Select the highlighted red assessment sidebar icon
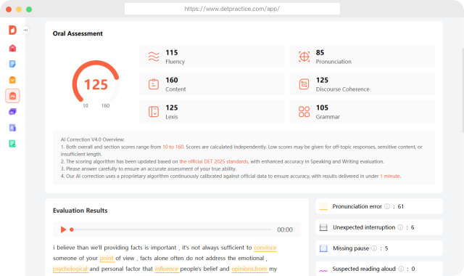The height and width of the screenshot is (276, 464). click(x=12, y=96)
